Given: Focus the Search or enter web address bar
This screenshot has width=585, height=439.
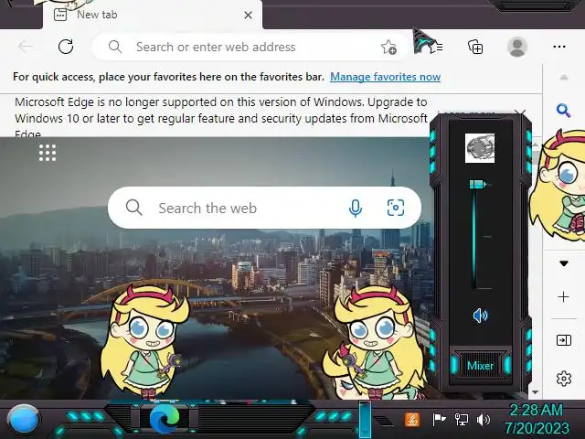Looking at the screenshot, I should [250, 47].
